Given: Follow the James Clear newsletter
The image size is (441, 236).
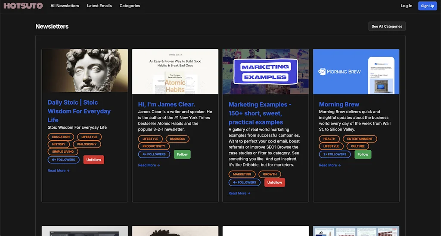Looking at the screenshot, I should point(182,154).
